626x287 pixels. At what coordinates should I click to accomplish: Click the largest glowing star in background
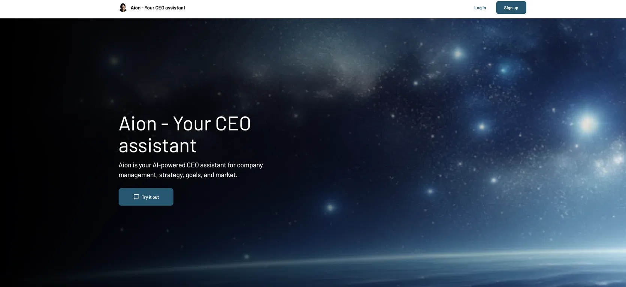click(587, 124)
